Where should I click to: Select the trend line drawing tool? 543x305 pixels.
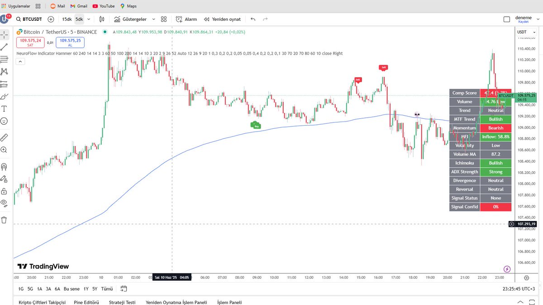[5, 47]
